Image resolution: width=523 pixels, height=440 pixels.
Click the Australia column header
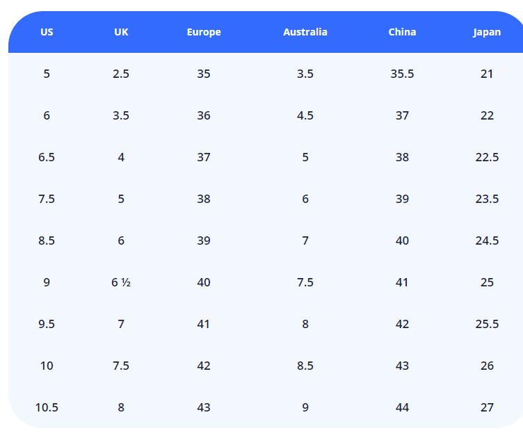pyautogui.click(x=305, y=32)
